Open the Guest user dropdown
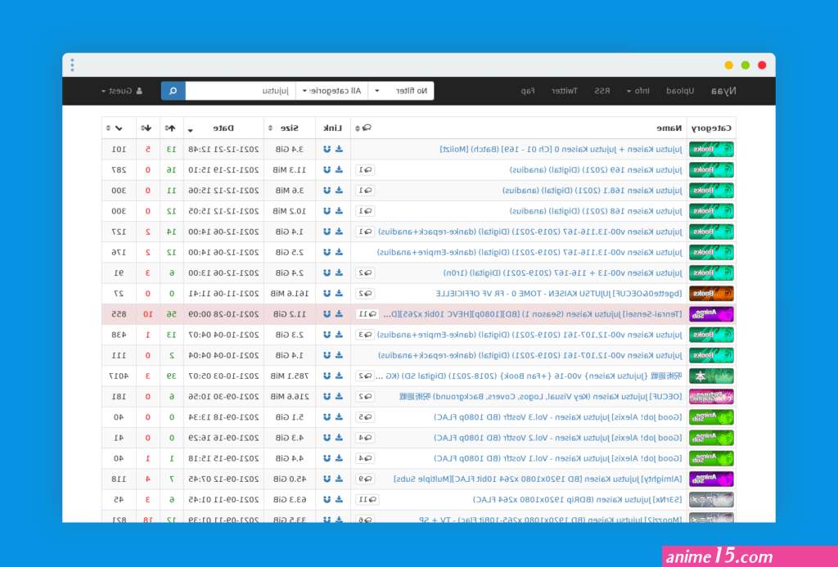This screenshot has height=567, width=838. pos(122,91)
